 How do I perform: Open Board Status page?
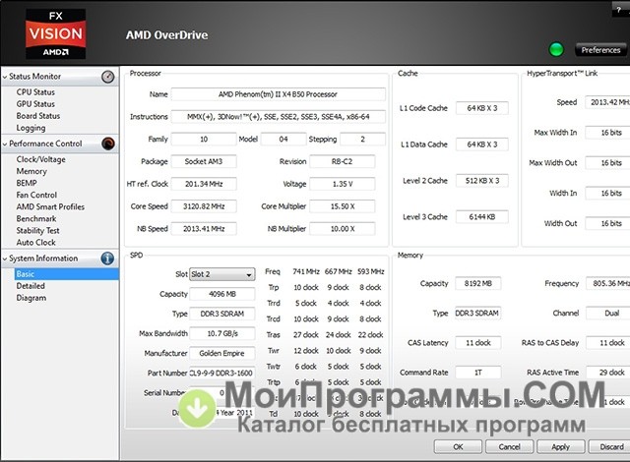pos(37,116)
